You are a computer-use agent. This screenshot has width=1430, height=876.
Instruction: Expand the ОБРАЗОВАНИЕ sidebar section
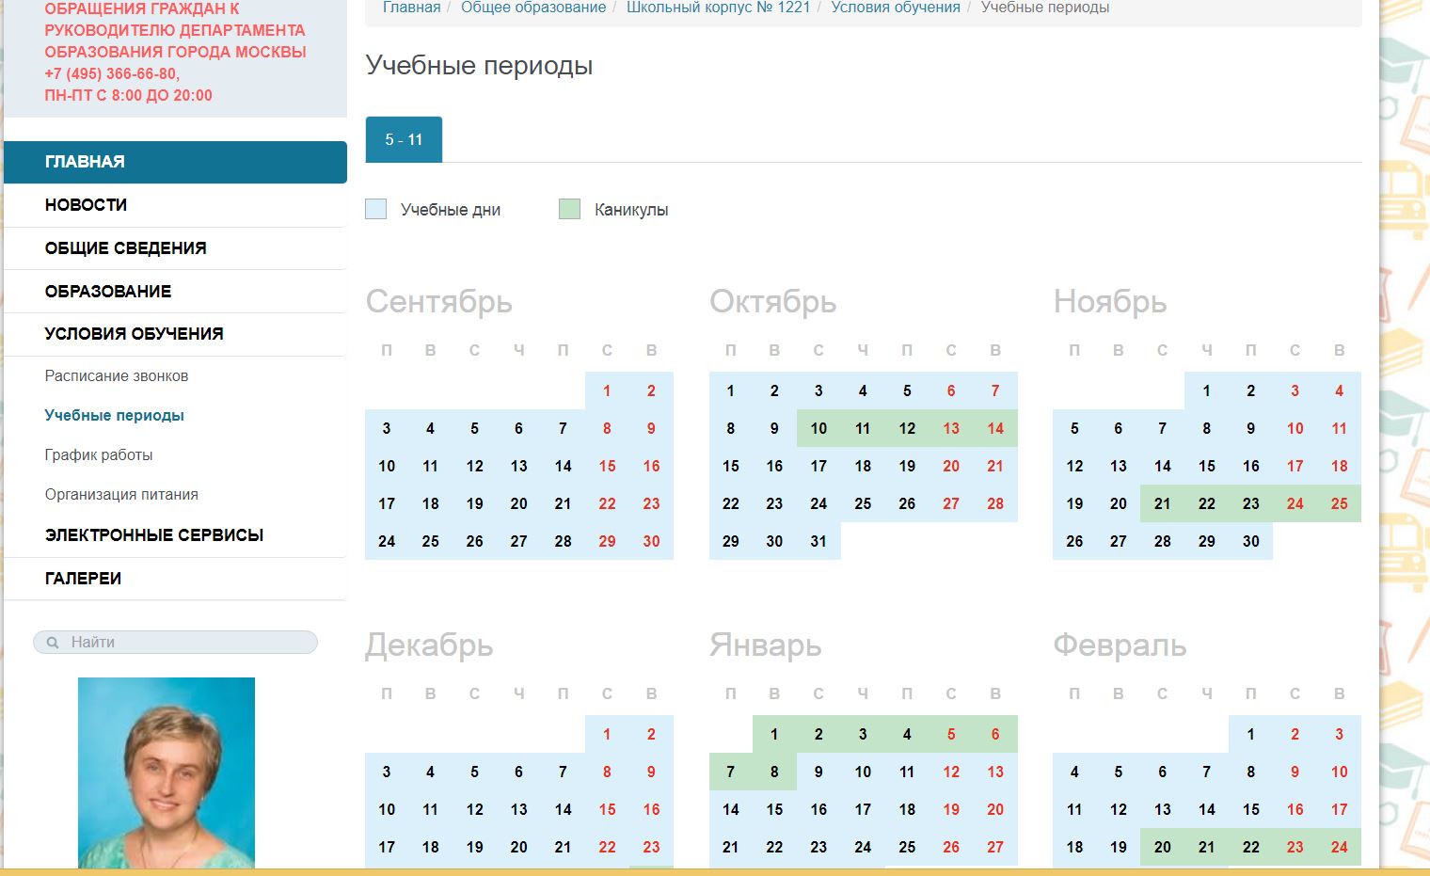pyautogui.click(x=108, y=292)
